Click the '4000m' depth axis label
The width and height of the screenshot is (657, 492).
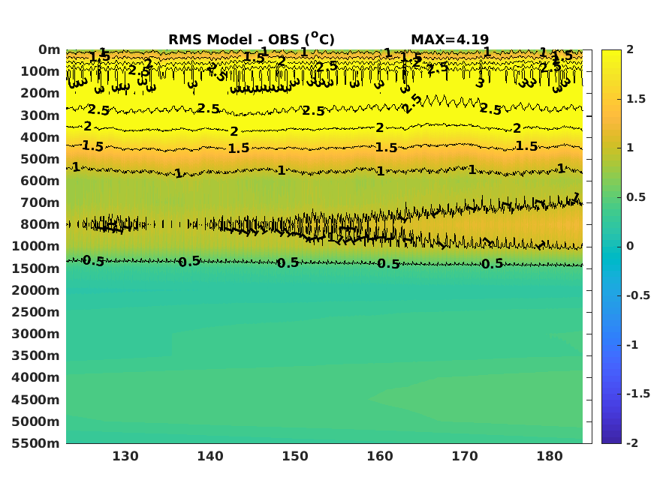36,377
